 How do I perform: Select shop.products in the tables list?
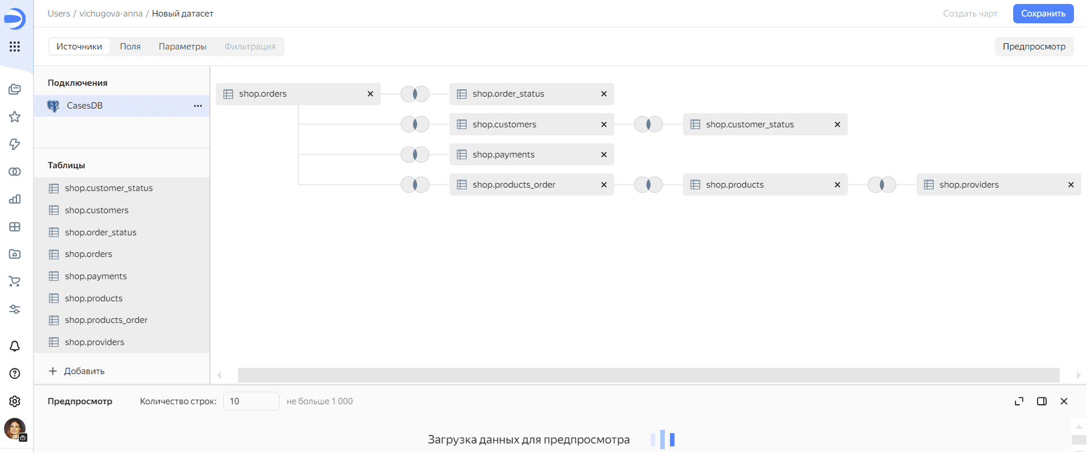coord(122,298)
